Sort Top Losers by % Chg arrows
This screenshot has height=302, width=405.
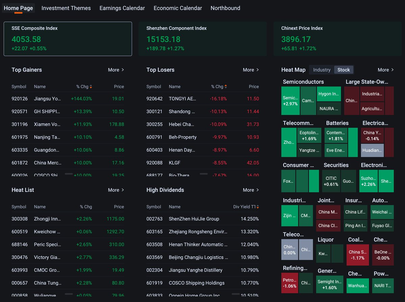click(226, 87)
